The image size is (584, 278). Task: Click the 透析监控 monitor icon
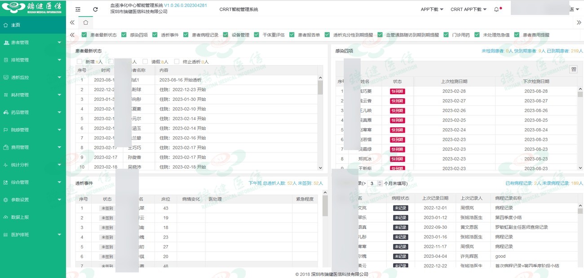click(6, 78)
